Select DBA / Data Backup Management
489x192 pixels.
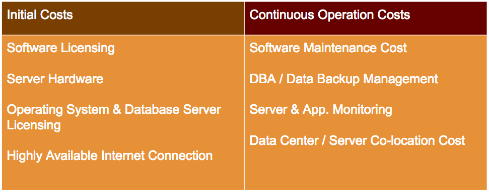pyautogui.click(x=343, y=79)
